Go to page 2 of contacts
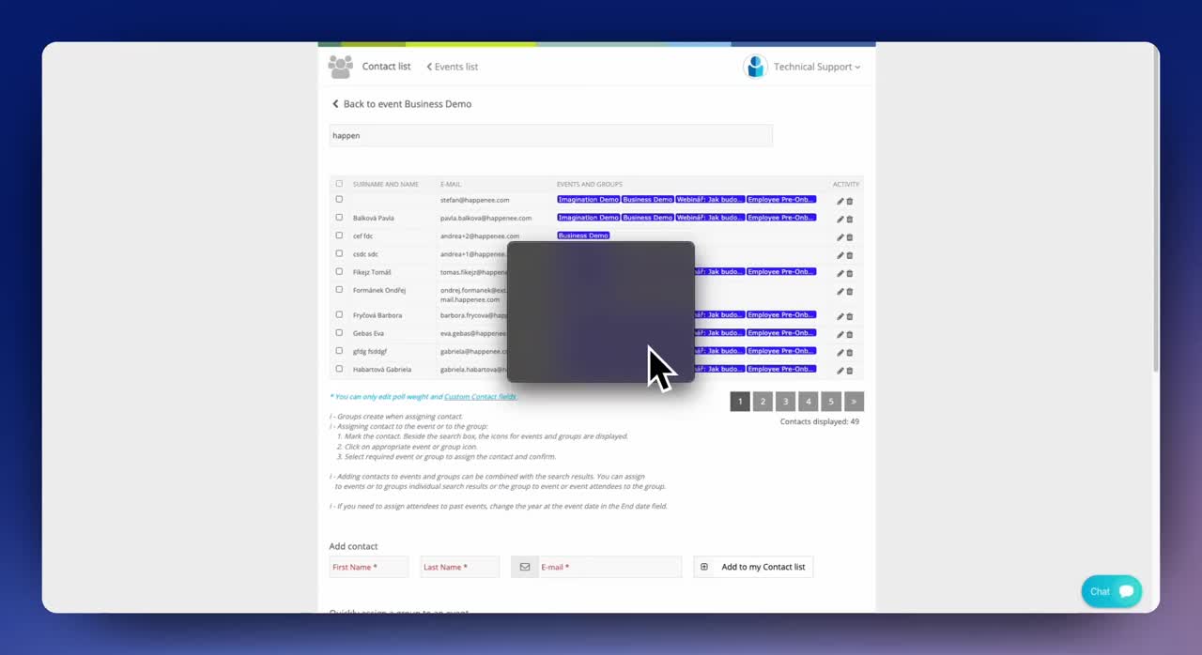The height and width of the screenshot is (655, 1202). pyautogui.click(x=763, y=402)
